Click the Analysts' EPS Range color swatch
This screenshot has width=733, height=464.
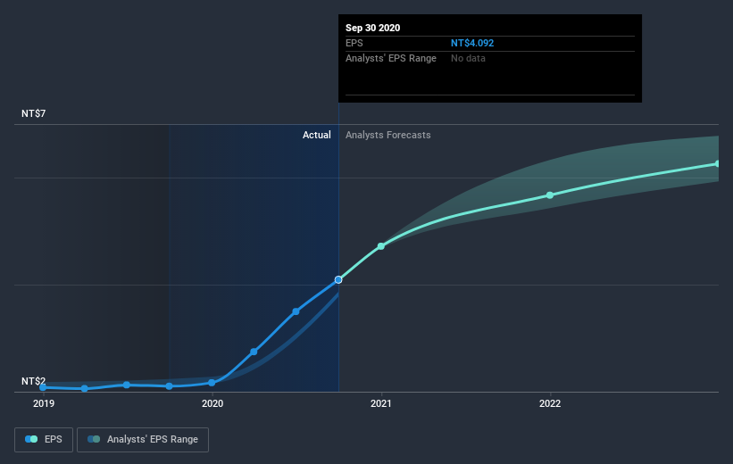[x=94, y=439]
